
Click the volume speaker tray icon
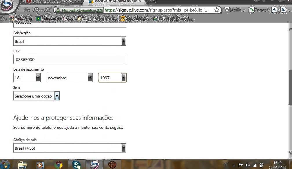click(247, 165)
